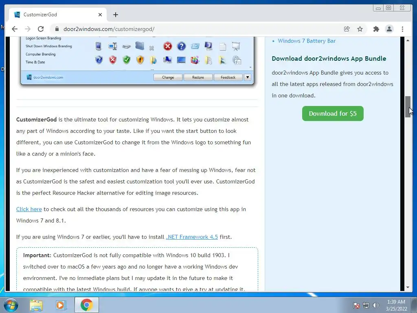Click the scrollbar up arrow

pos(408,40)
